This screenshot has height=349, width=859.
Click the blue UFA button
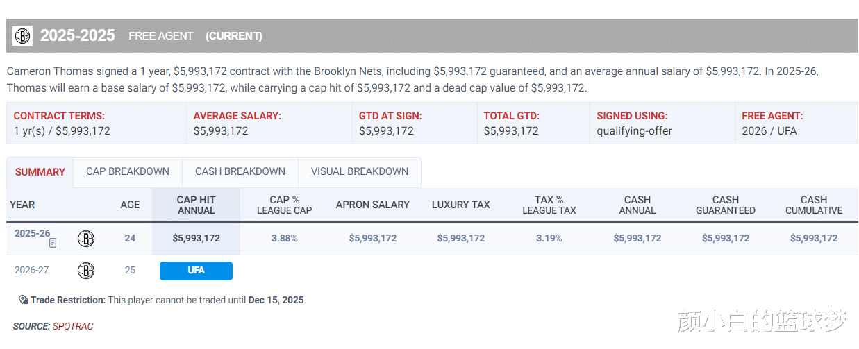tap(196, 271)
